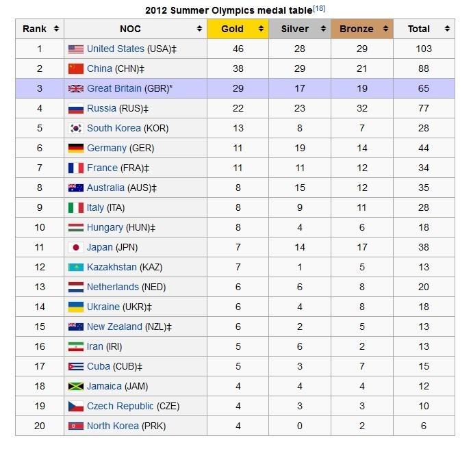Click the Great Britain flag icon
The image size is (471, 449).
(75, 89)
